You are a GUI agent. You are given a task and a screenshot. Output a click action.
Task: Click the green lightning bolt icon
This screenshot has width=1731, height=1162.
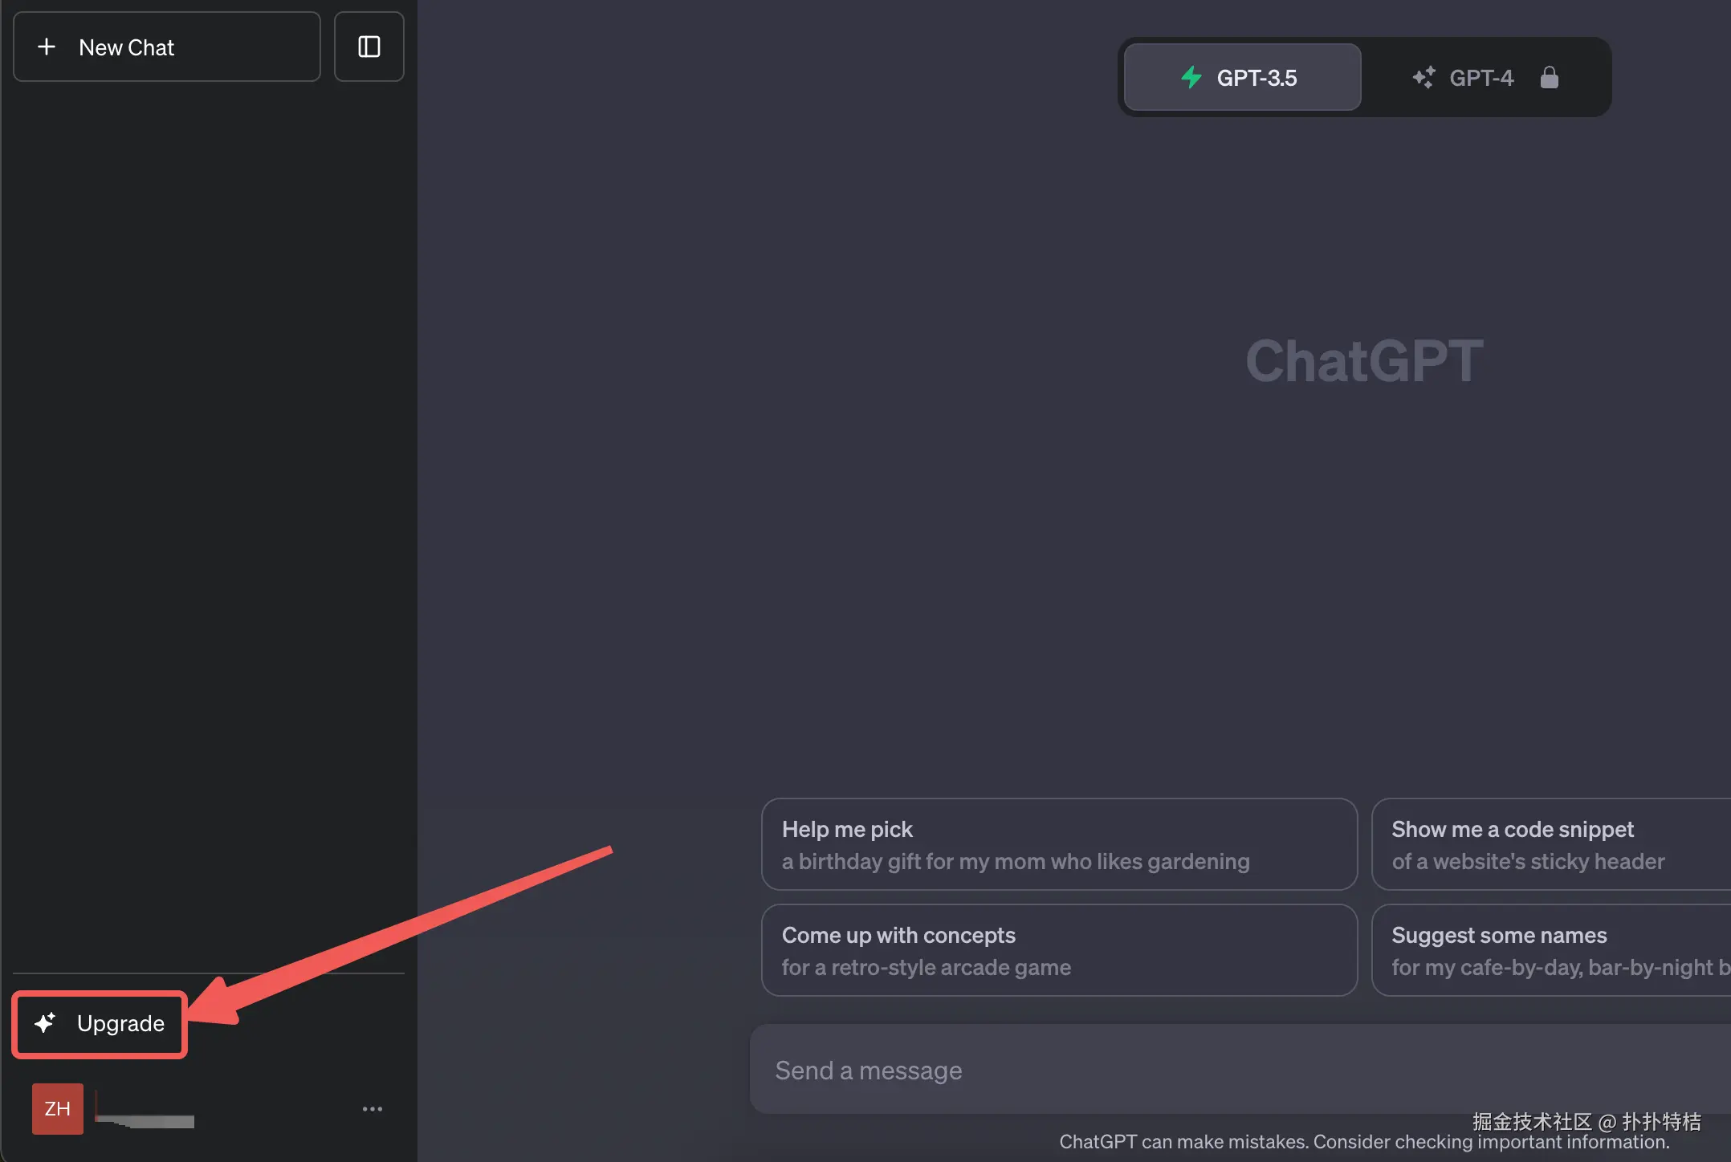1191,78
